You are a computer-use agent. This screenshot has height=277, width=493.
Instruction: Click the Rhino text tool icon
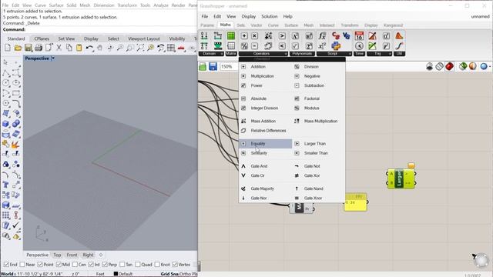(x=5, y=185)
